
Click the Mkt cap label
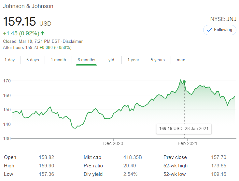coord(92,157)
